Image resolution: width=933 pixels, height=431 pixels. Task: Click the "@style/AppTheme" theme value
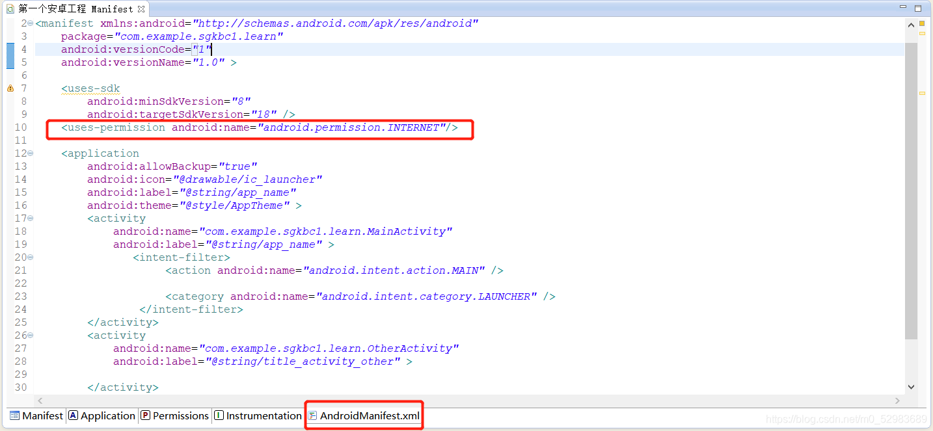tap(234, 205)
